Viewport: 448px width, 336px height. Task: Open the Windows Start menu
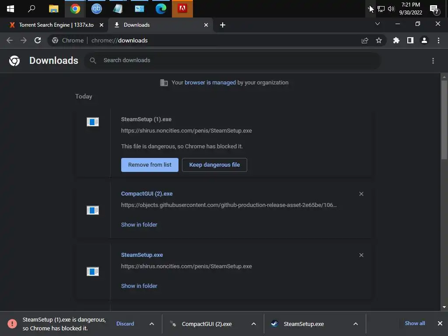point(10,9)
